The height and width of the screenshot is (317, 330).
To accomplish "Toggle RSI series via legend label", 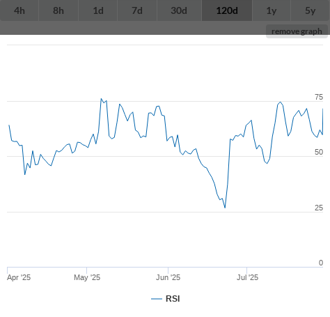I will click(173, 299).
